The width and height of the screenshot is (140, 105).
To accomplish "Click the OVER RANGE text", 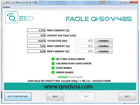I will pos(64,68).
